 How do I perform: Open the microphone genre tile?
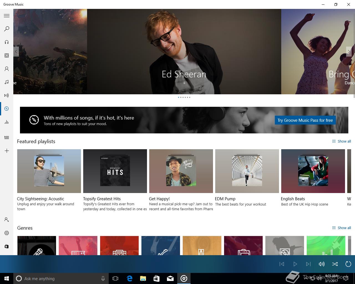click(37, 245)
